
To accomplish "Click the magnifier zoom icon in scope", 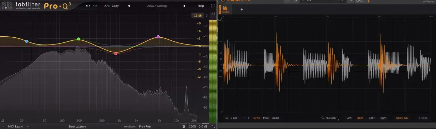I will 322,118.
